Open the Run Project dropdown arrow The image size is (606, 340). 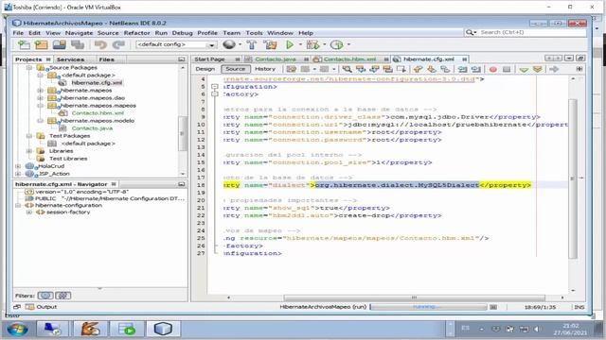coord(300,44)
